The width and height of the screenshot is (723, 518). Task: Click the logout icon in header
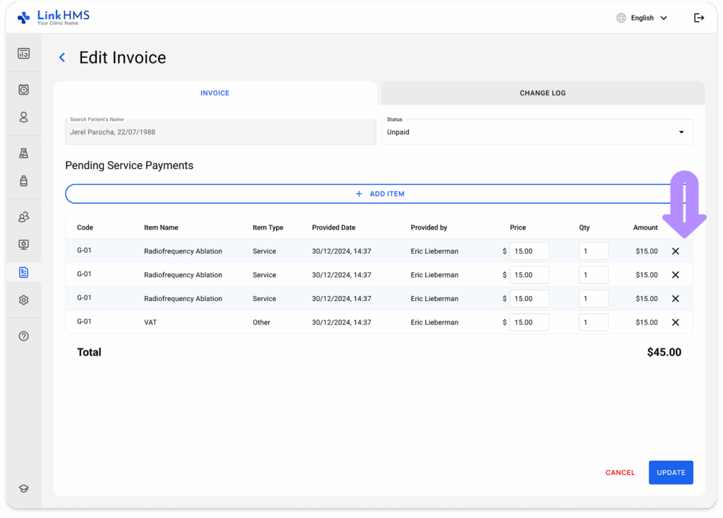[699, 18]
